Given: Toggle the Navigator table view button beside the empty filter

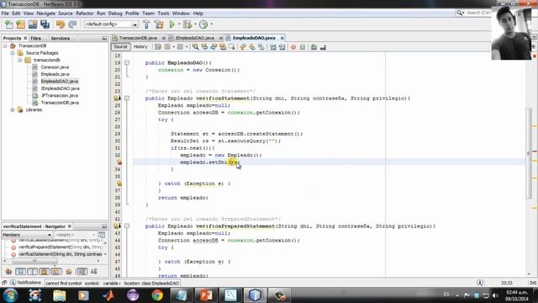Looking at the screenshot, I should 102,235.
